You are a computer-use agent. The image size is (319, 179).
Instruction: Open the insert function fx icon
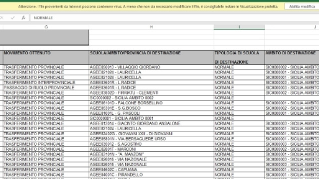click(x=23, y=18)
